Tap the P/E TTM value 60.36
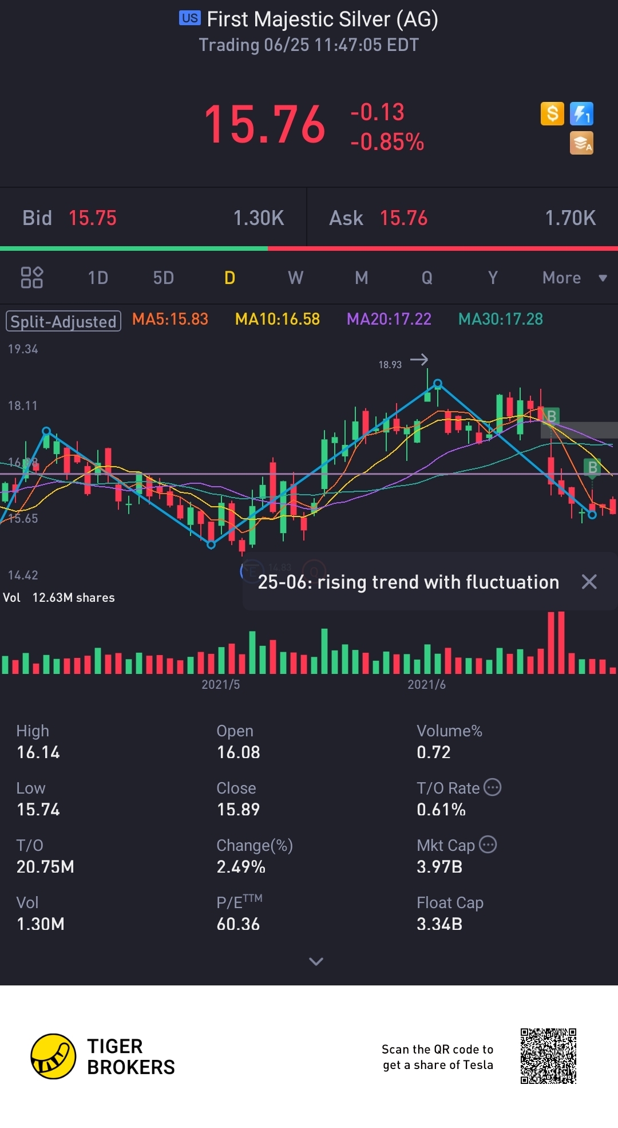The width and height of the screenshot is (618, 1128). pos(239,924)
